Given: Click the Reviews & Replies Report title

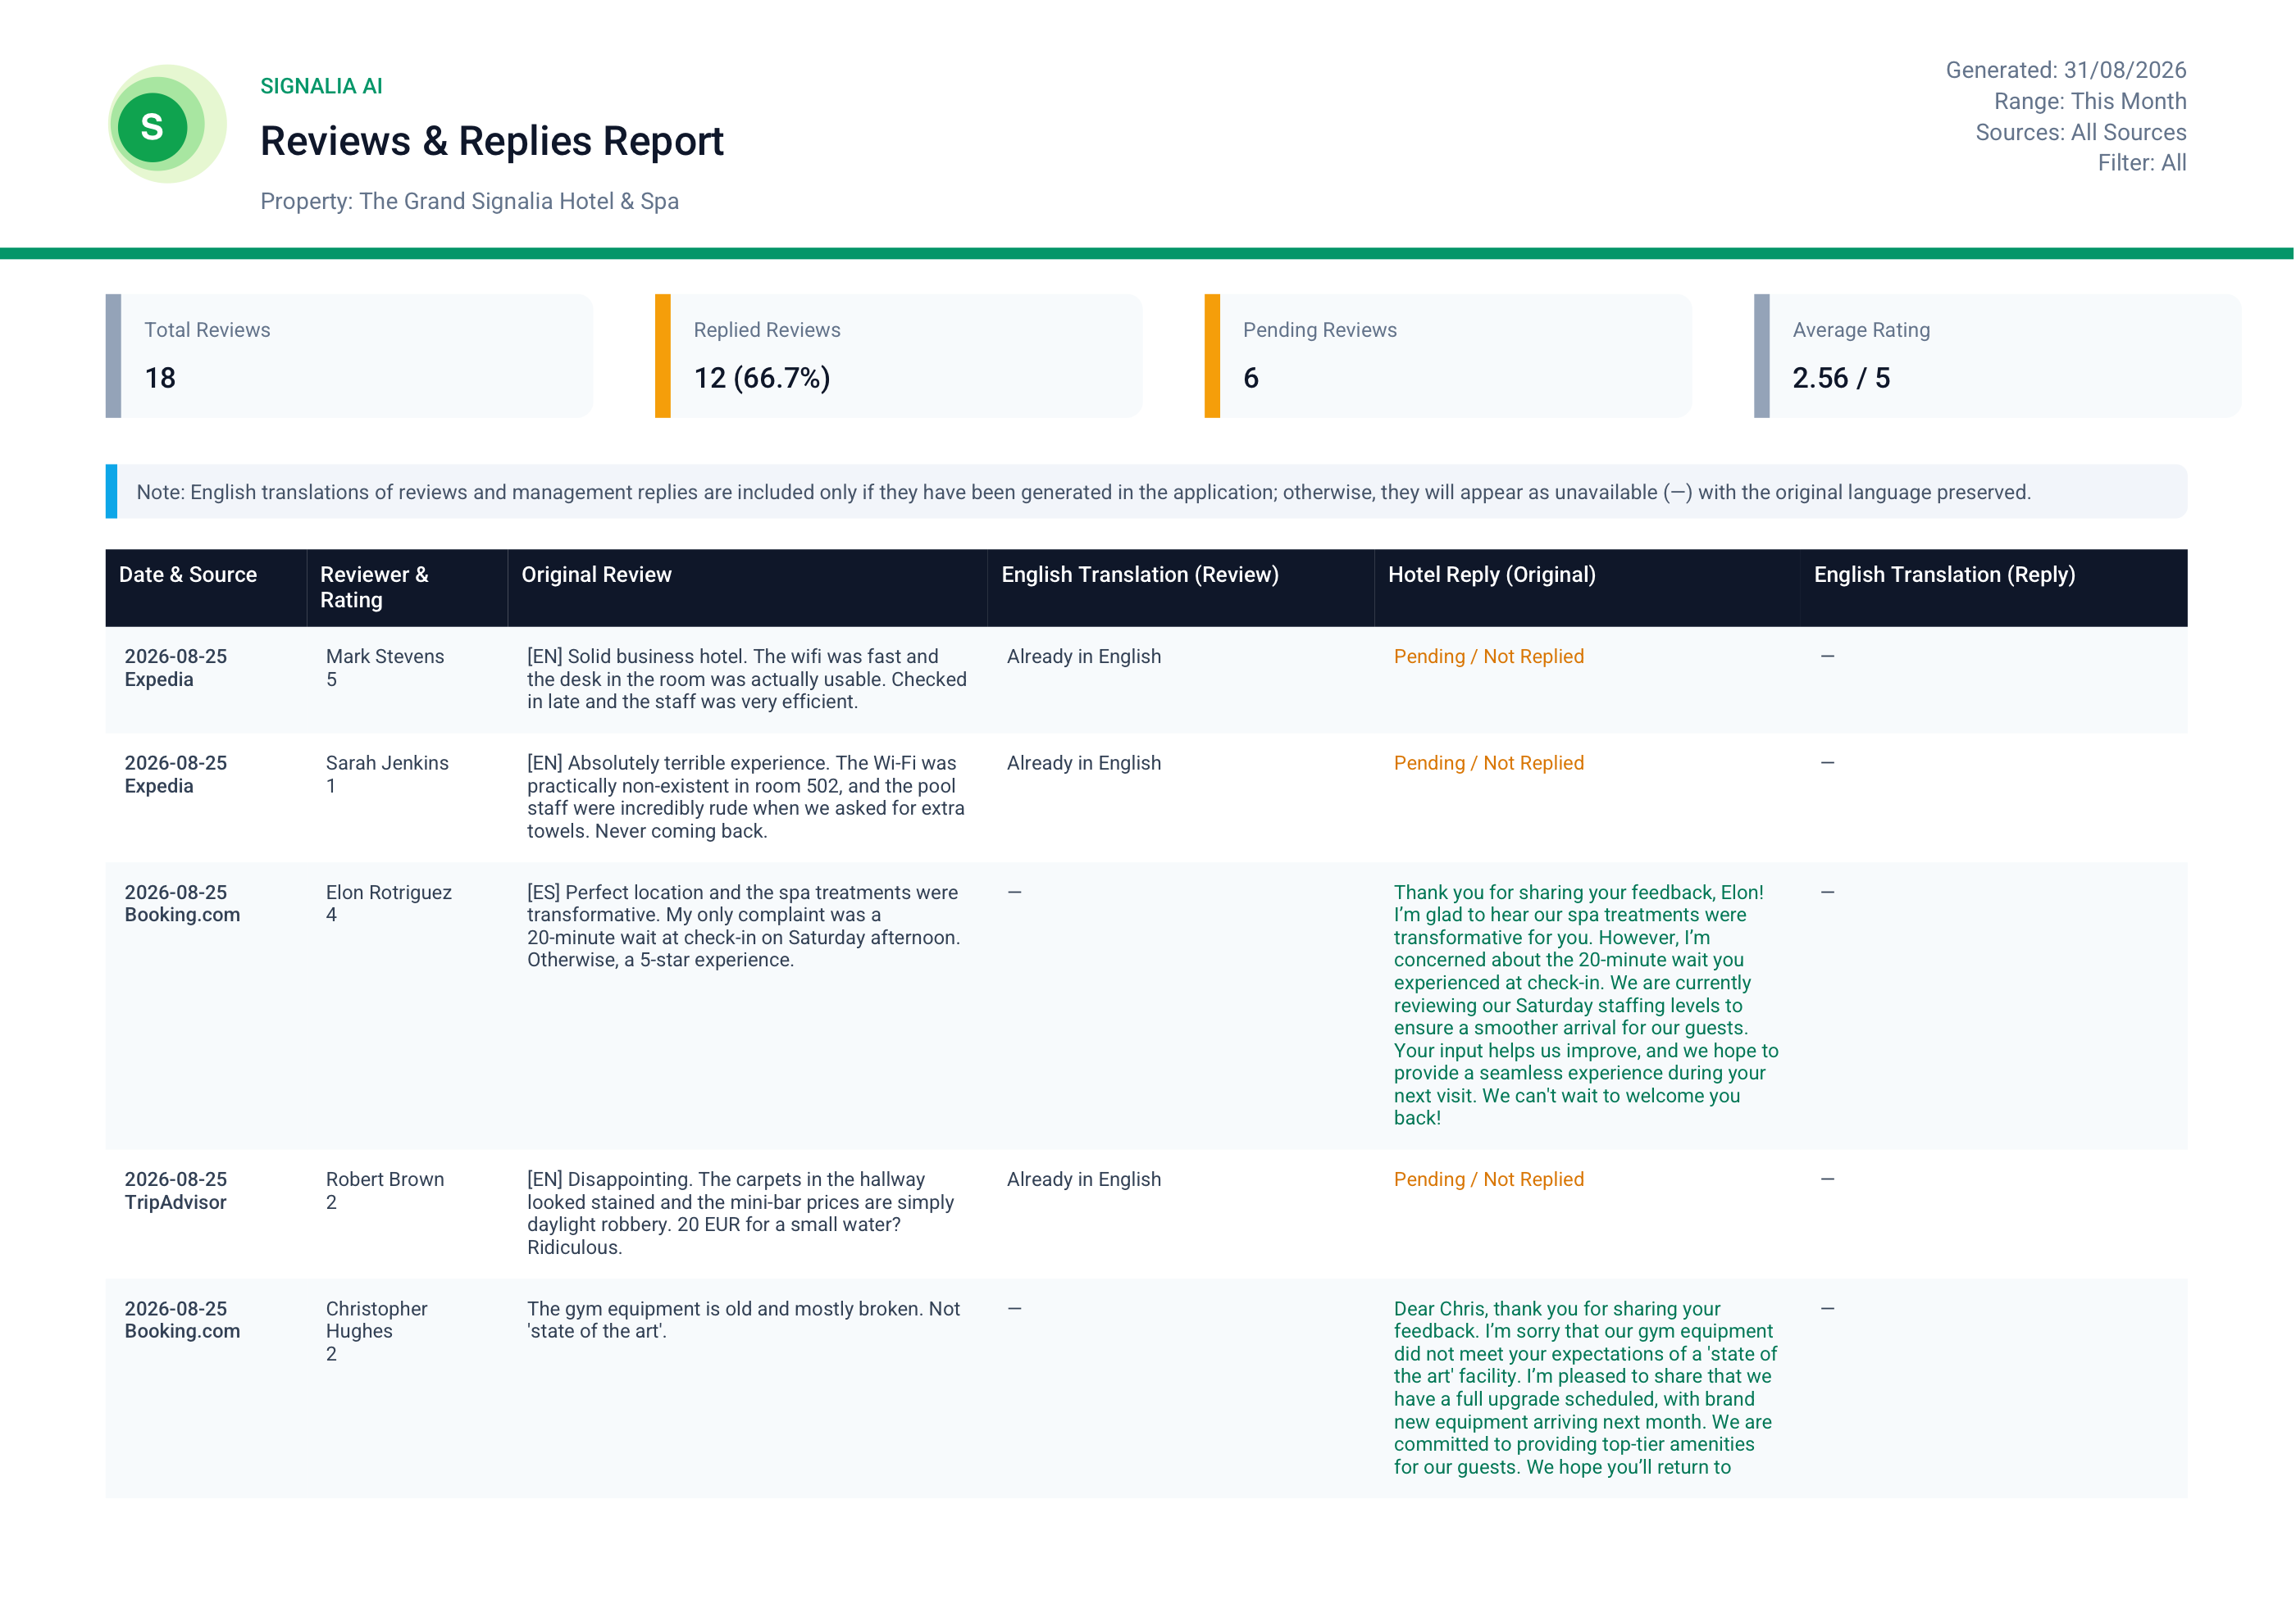Looking at the screenshot, I should (x=491, y=141).
